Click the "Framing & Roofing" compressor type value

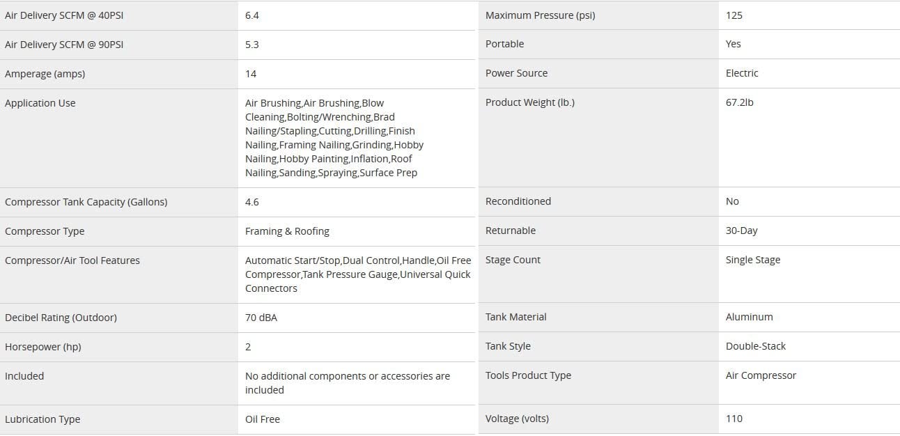pyautogui.click(x=287, y=231)
